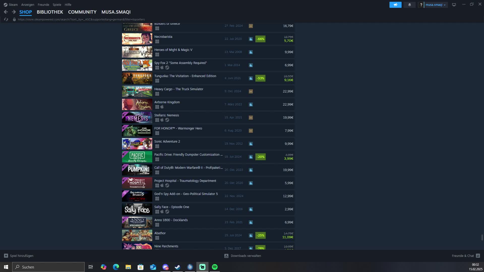Viewport: 484px width, 272px height.
Task: Click the Windows taskbar Suchen search box
Action: [48, 267]
